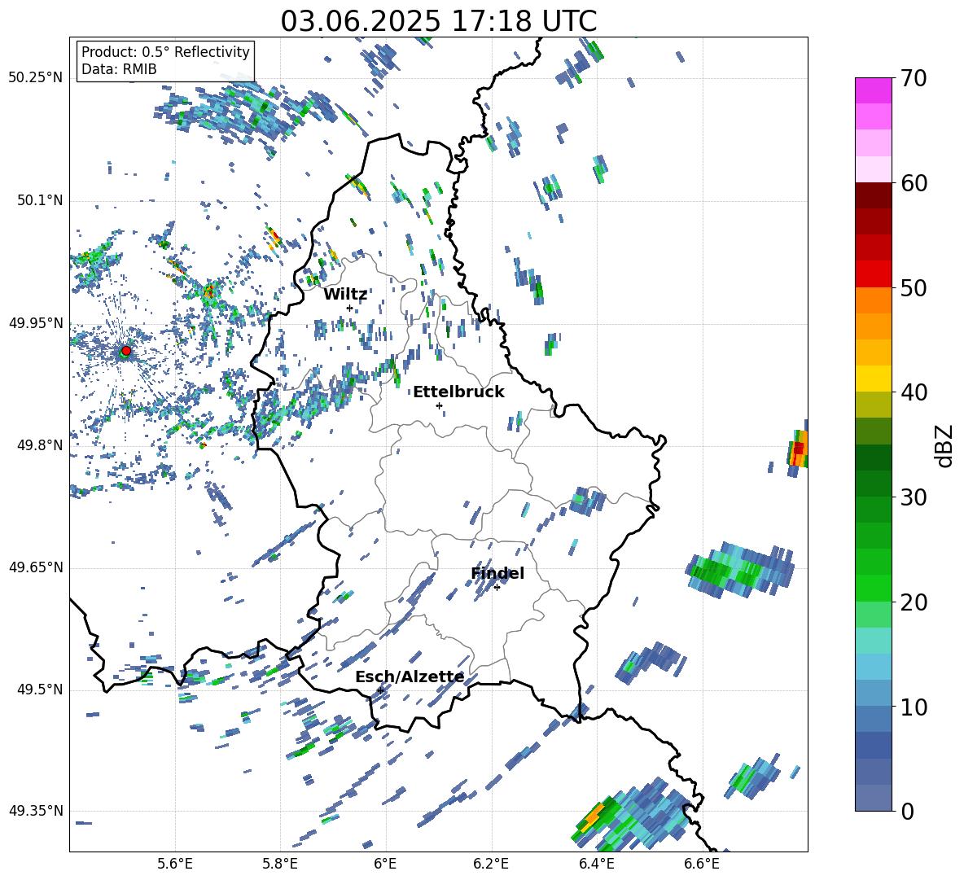This screenshot has height=880, width=964.
Task: Click the colorbar tick label 10
Action: pos(914,707)
